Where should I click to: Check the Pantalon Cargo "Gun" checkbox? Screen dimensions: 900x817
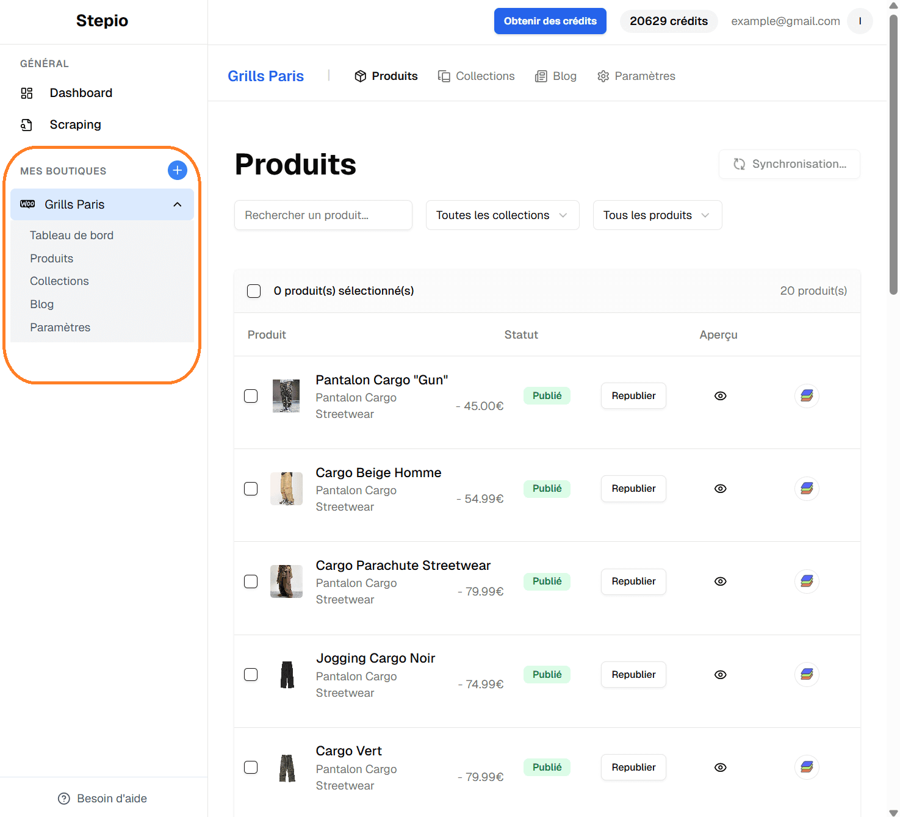click(x=251, y=395)
